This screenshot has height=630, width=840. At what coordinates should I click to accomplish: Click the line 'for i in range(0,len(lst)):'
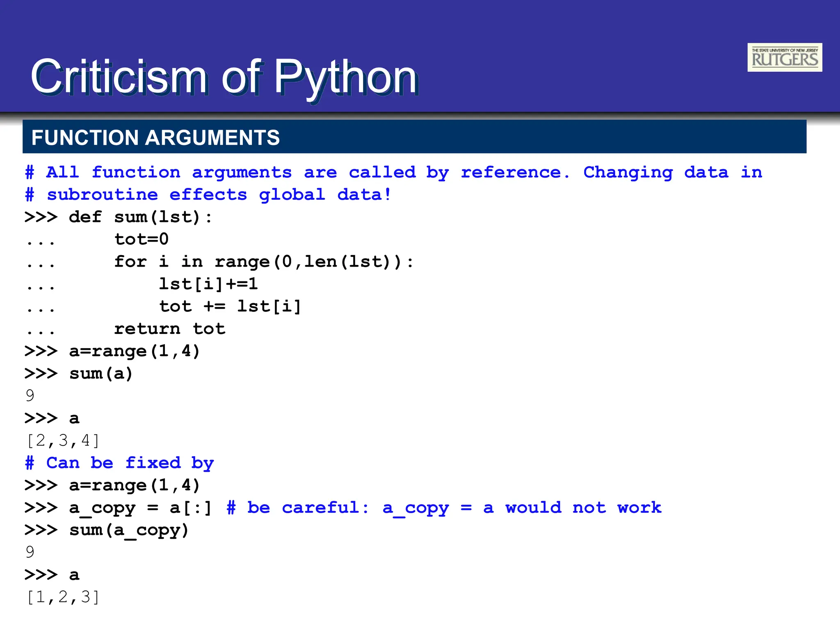pyautogui.click(x=264, y=262)
